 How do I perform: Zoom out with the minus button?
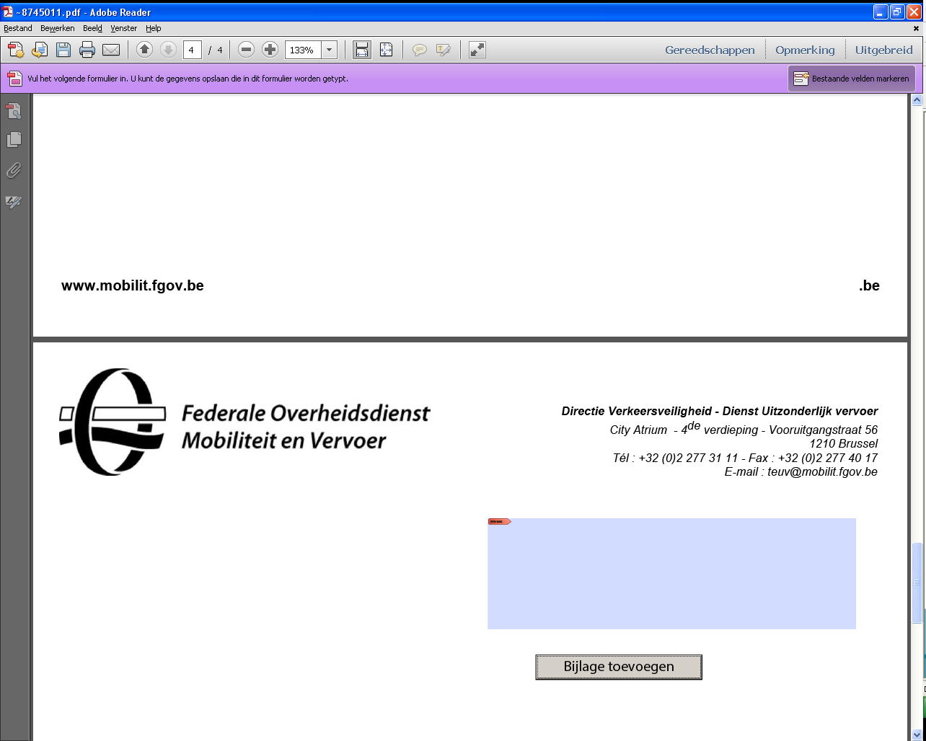(246, 50)
